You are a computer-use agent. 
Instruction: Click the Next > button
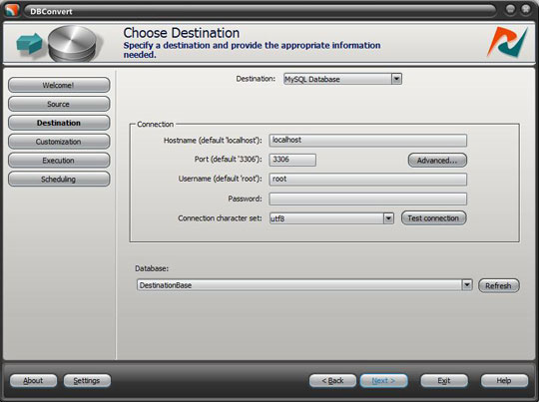[383, 381]
